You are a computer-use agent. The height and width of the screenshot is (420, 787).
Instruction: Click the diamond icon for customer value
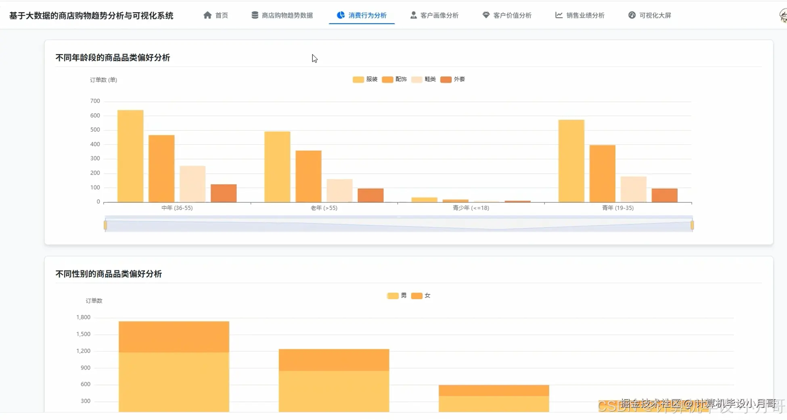[x=486, y=15]
